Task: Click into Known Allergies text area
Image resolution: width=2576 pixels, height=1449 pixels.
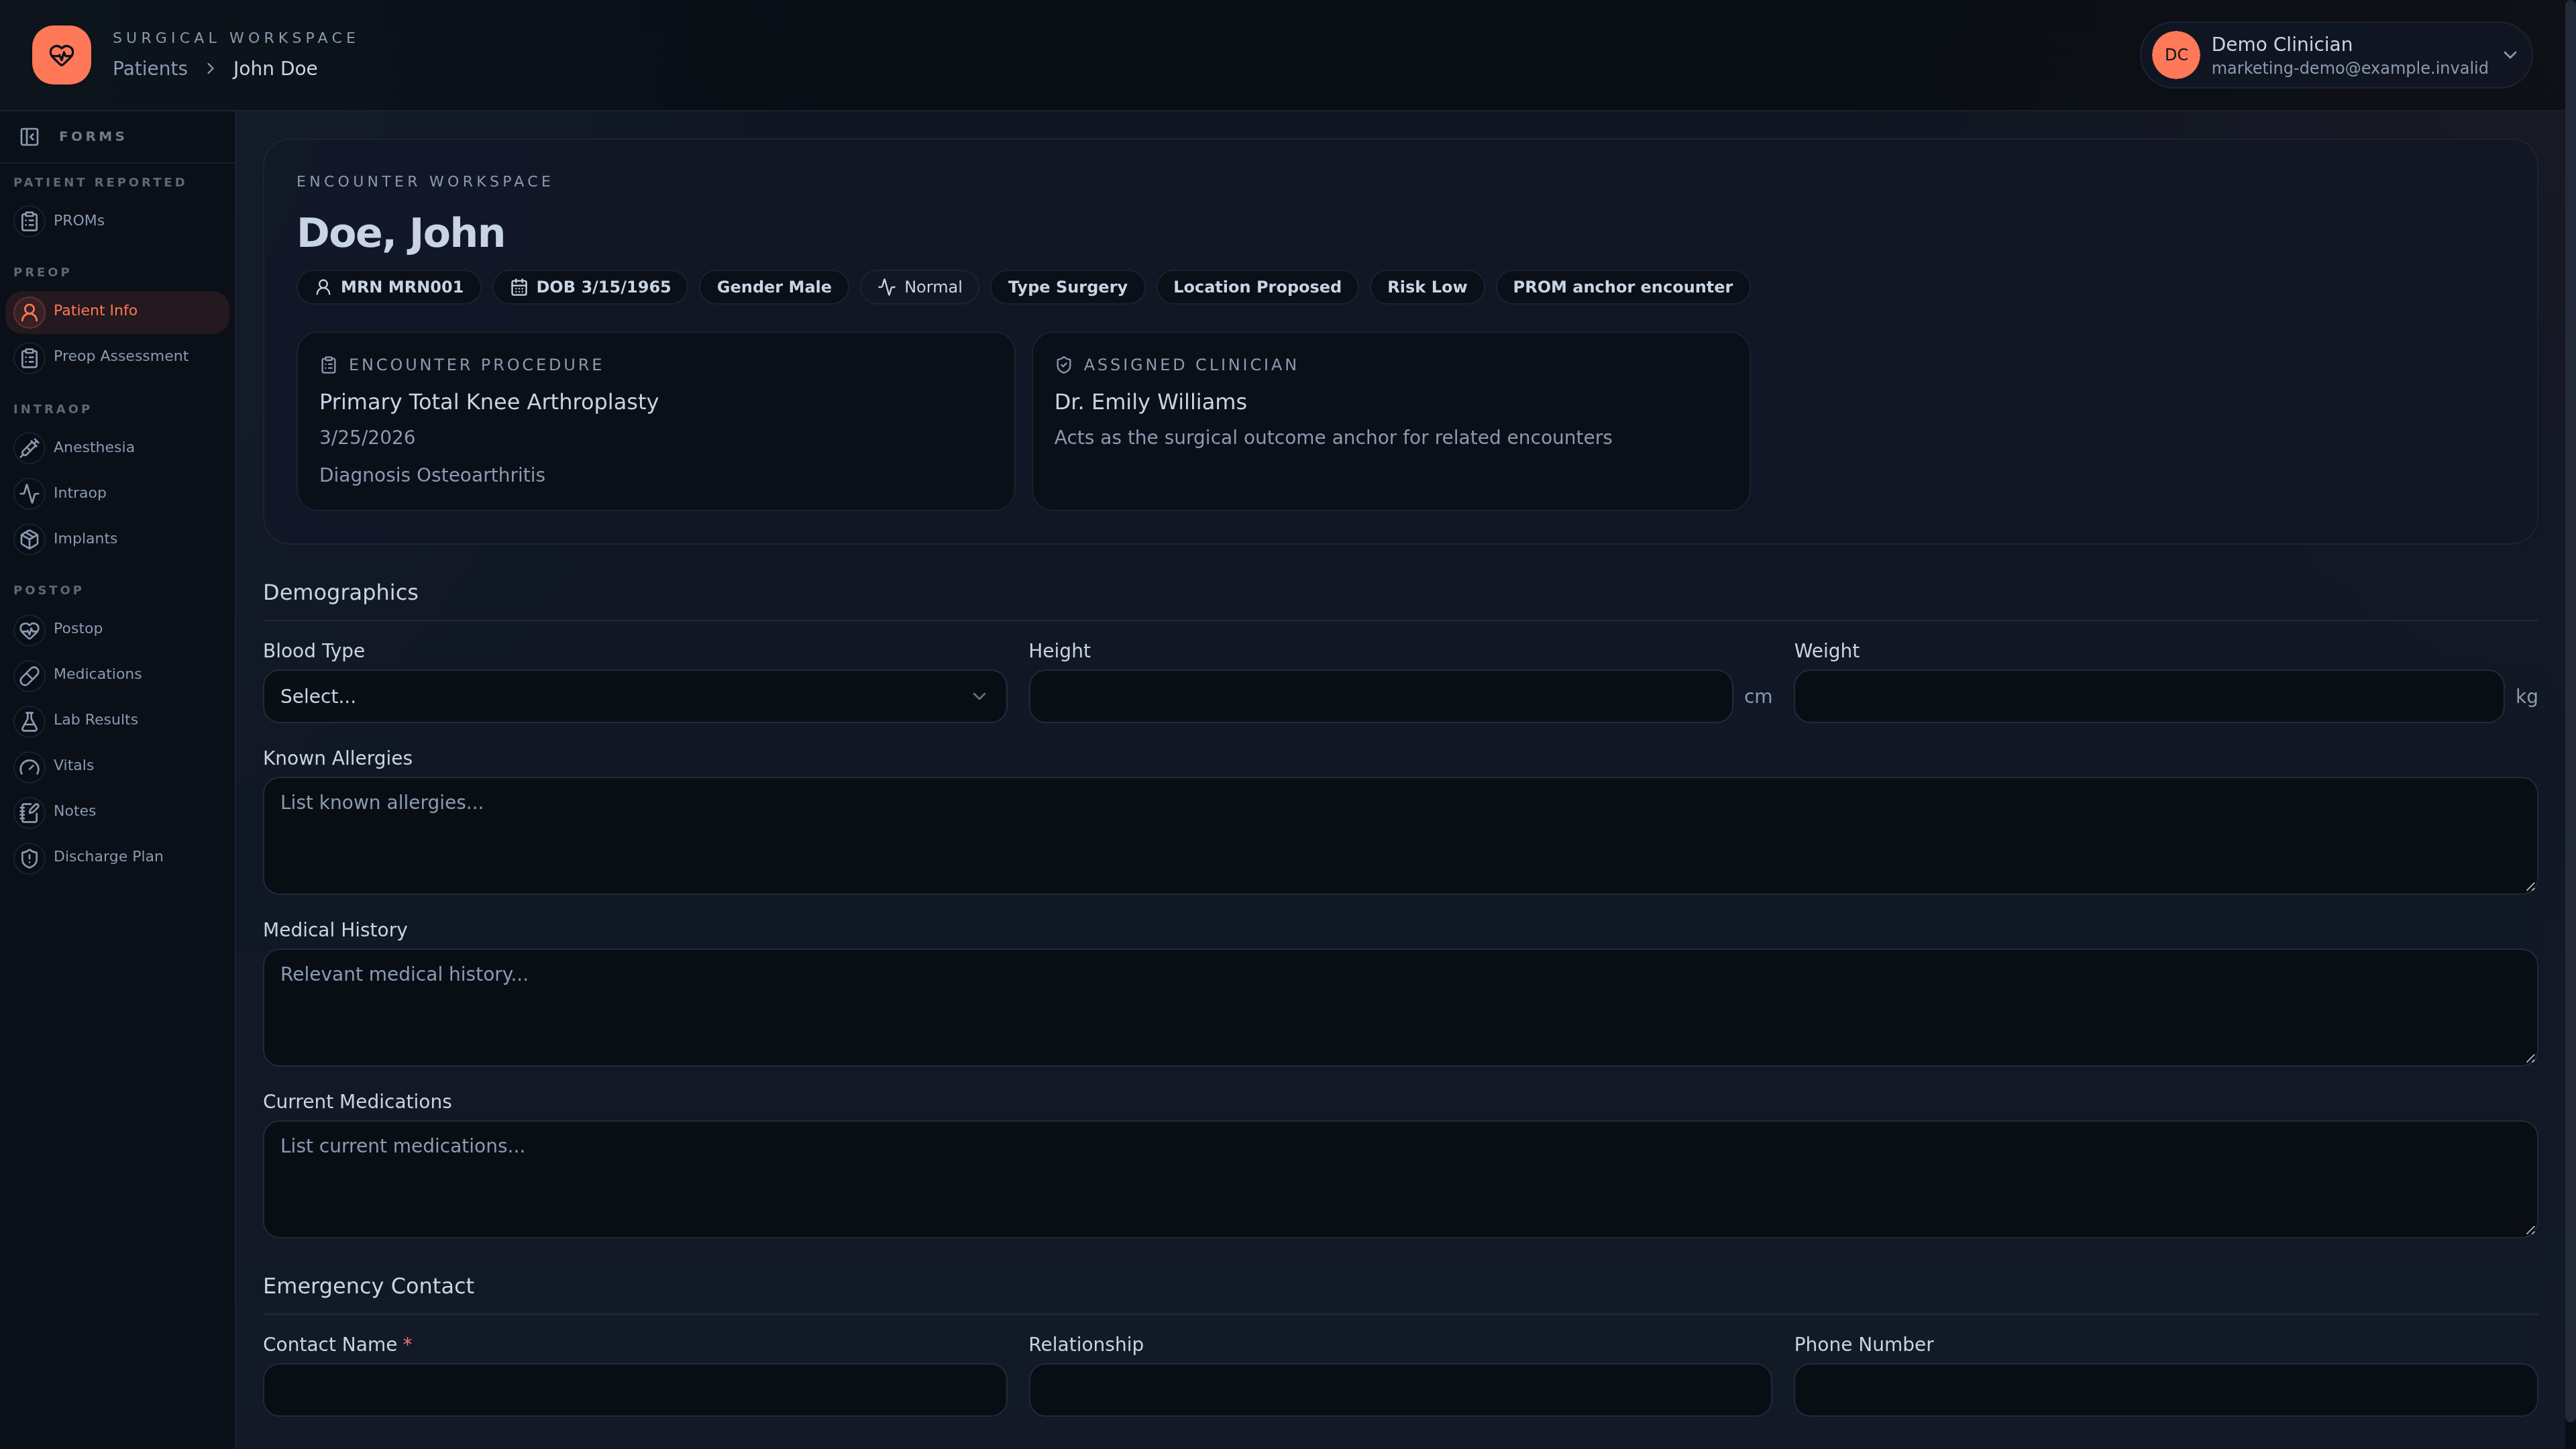Action: click(1400, 836)
